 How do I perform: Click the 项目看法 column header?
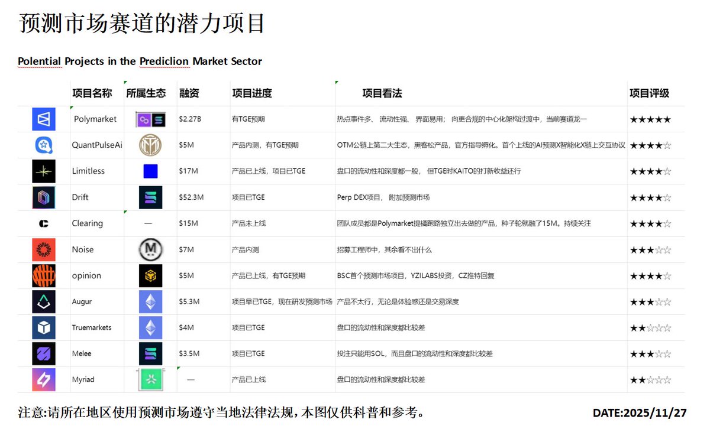[x=382, y=93]
